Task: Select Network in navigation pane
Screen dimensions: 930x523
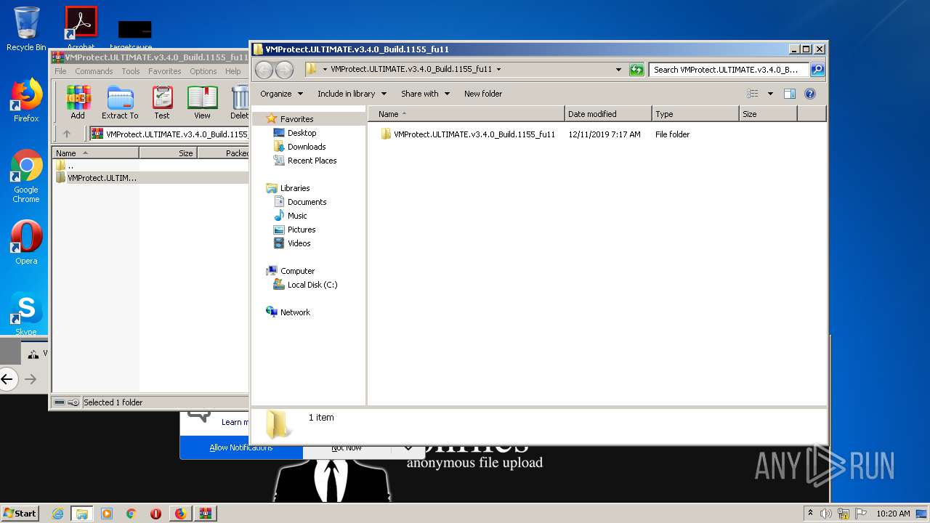Action: 295,312
